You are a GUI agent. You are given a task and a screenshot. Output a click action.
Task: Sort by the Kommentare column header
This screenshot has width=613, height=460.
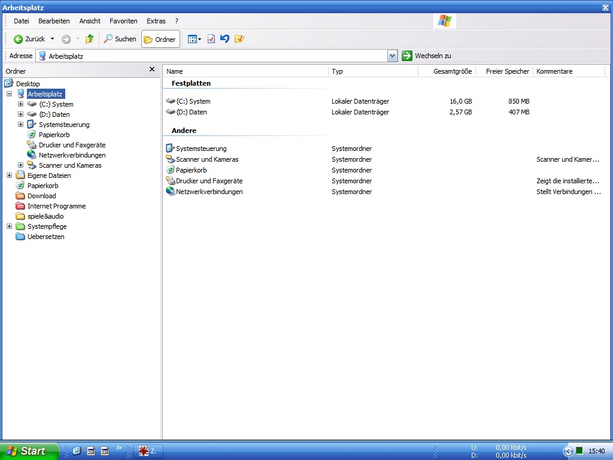point(569,71)
